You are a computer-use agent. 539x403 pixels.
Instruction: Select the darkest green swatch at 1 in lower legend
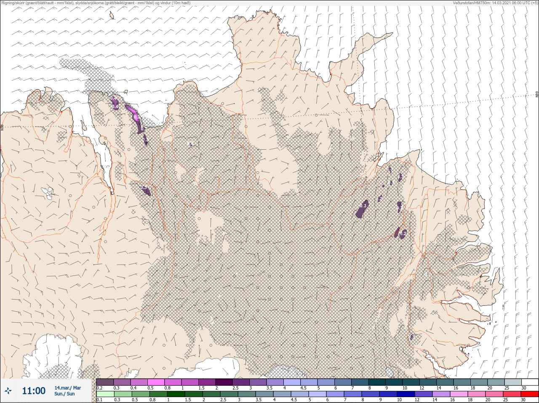176,394
